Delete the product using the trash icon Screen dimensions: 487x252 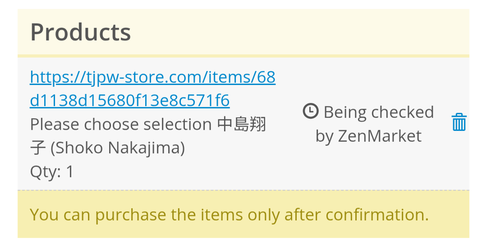point(459,122)
